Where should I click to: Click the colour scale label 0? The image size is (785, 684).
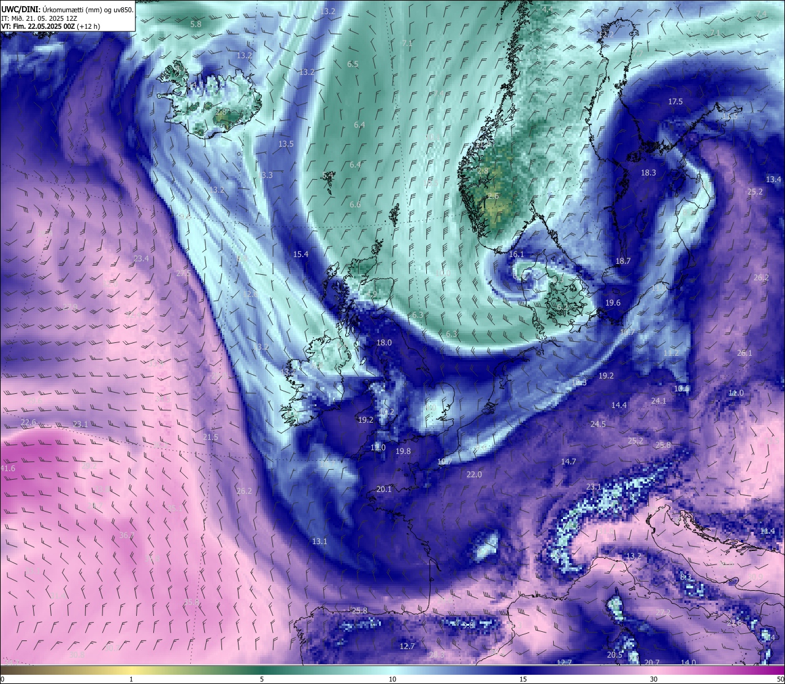pos(2,679)
